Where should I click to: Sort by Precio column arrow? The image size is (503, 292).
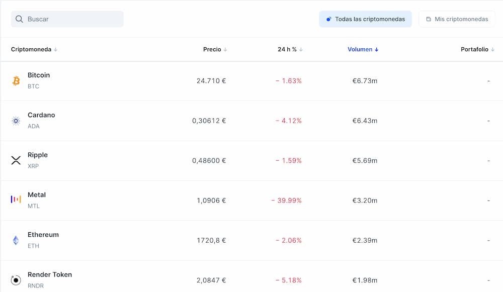coord(225,49)
